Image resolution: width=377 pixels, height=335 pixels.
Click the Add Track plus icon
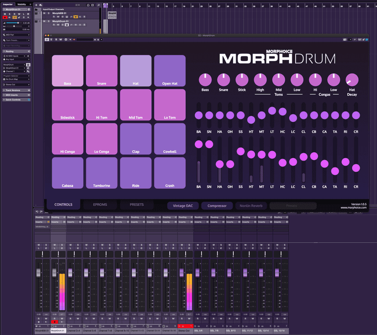click(x=36, y=5)
